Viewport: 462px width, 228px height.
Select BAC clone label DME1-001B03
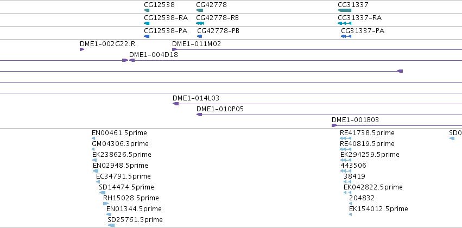[x=356, y=120]
